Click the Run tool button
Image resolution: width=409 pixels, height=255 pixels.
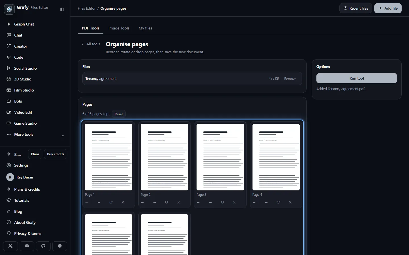[357, 78]
